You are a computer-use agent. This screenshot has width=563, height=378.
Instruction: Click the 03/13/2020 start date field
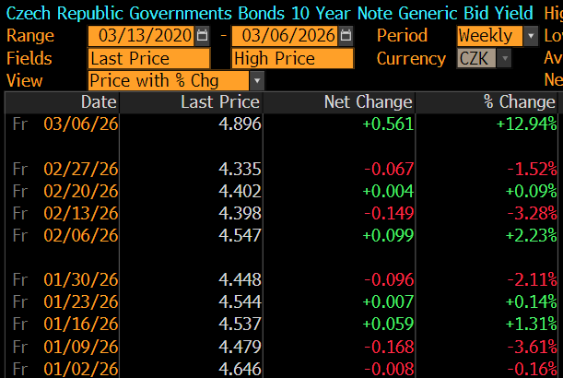(x=141, y=36)
